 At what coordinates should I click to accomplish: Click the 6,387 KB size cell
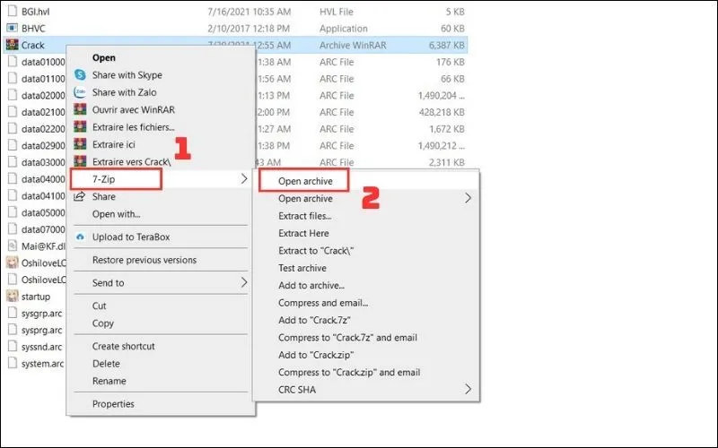click(446, 46)
